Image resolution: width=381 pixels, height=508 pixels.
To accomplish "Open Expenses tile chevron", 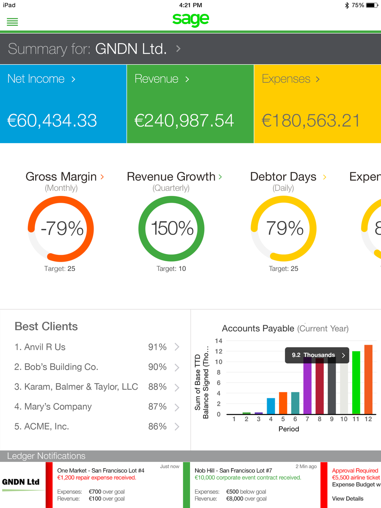I will pos(317,79).
